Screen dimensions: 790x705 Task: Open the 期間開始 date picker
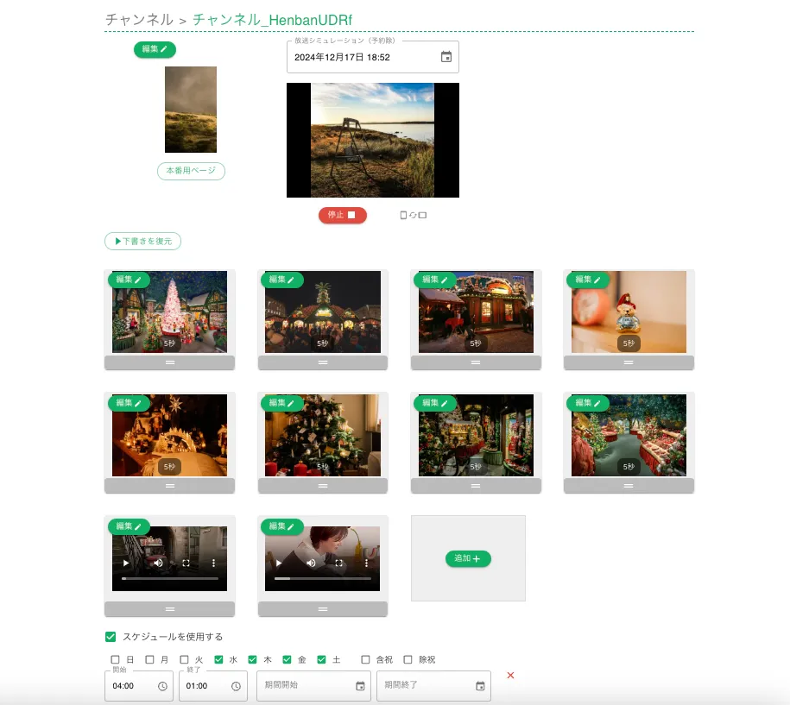(360, 686)
